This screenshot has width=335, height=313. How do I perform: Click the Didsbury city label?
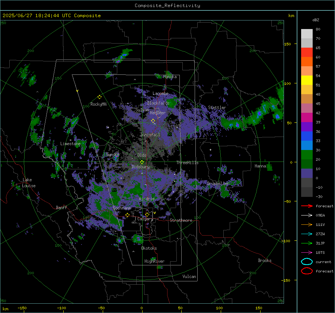(x=140, y=167)
